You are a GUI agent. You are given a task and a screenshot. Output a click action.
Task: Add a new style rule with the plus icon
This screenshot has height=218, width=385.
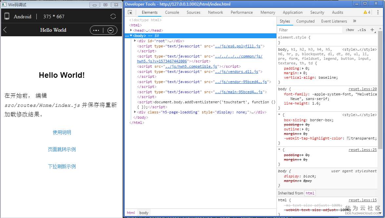[372, 30]
